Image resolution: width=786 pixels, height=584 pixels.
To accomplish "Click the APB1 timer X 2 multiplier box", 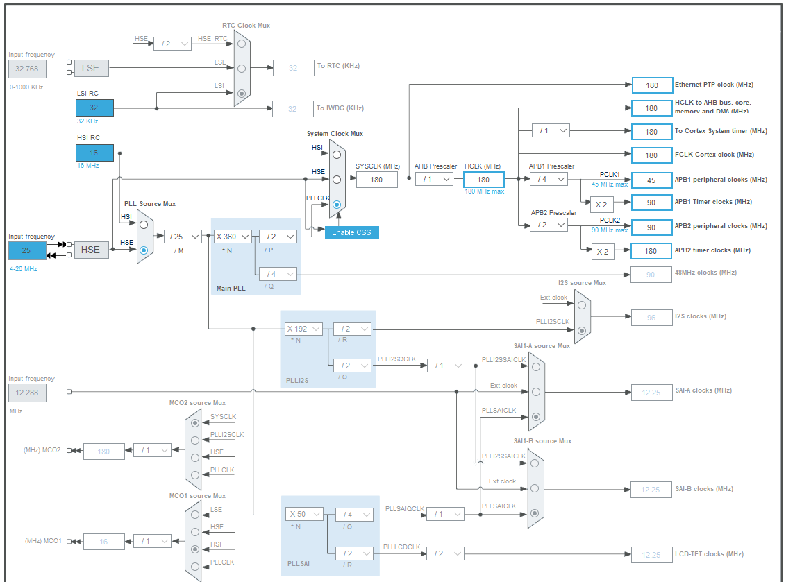I will tap(601, 205).
